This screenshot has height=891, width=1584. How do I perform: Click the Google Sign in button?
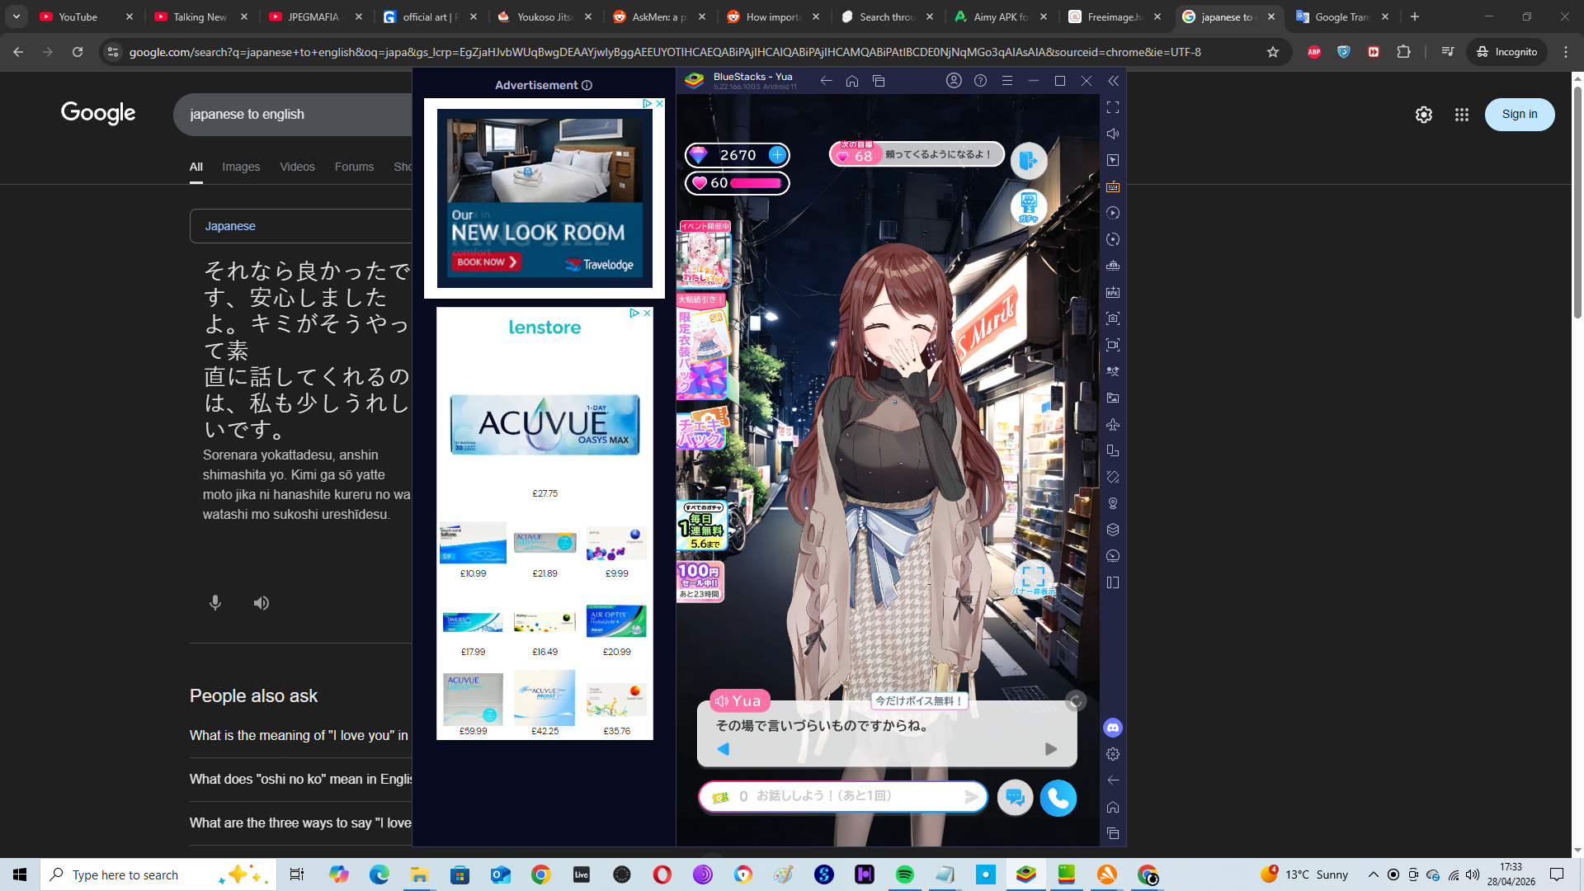tap(1519, 115)
